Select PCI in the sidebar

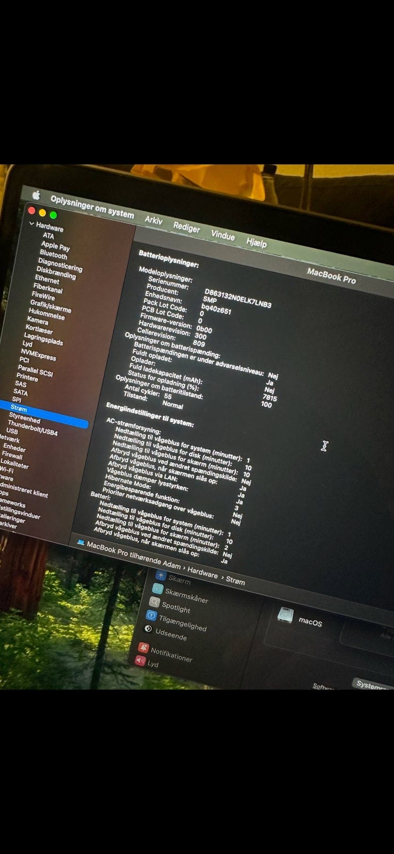tap(24, 360)
